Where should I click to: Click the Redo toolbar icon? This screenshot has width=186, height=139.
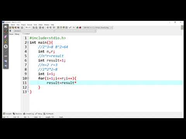(29, 27)
